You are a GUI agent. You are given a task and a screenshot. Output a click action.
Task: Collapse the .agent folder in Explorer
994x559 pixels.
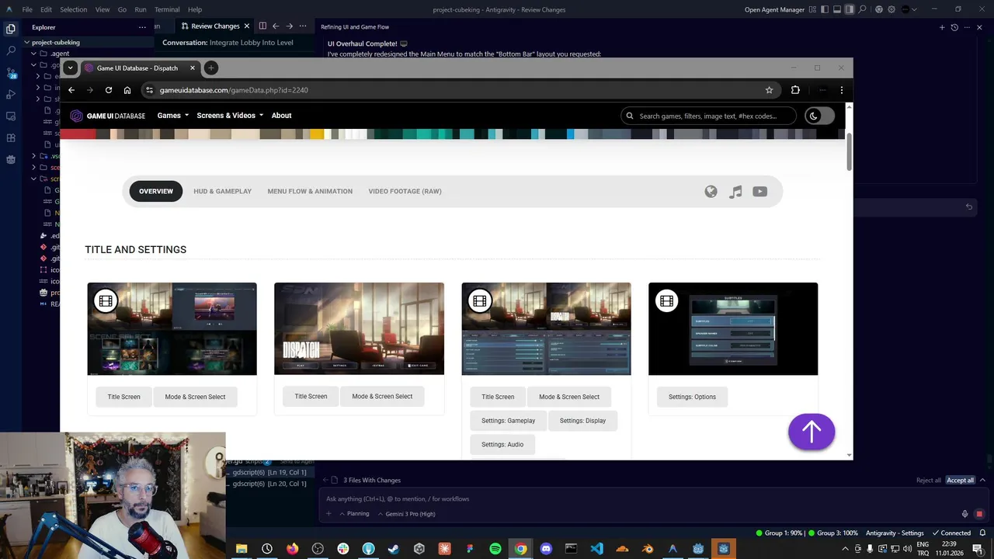(x=33, y=54)
